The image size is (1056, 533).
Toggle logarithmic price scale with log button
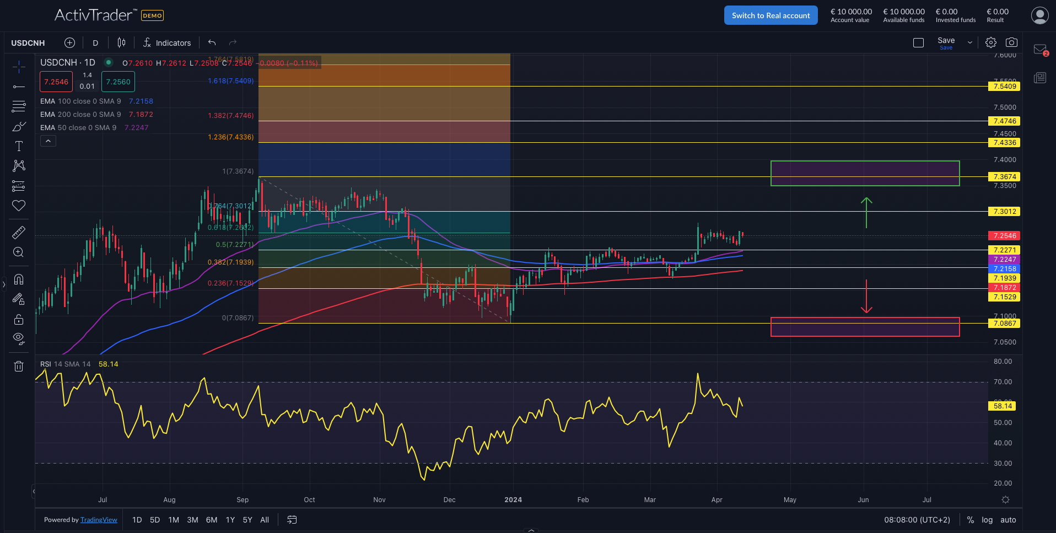tap(987, 519)
